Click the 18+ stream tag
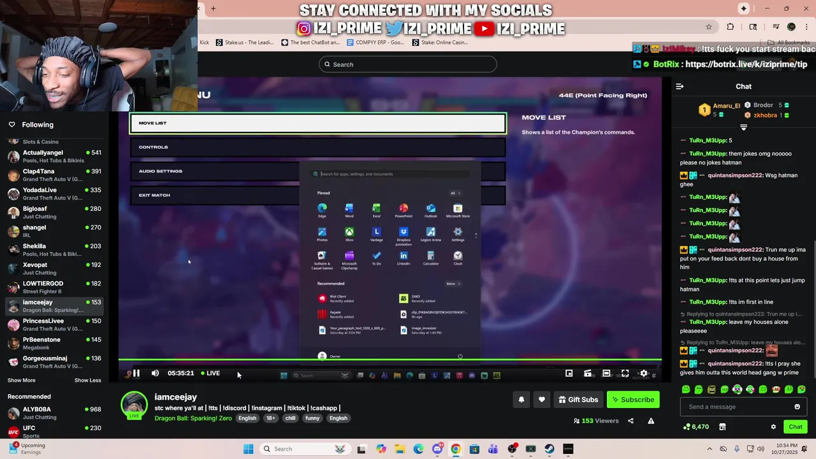This screenshot has height=459, width=816. coord(270,418)
